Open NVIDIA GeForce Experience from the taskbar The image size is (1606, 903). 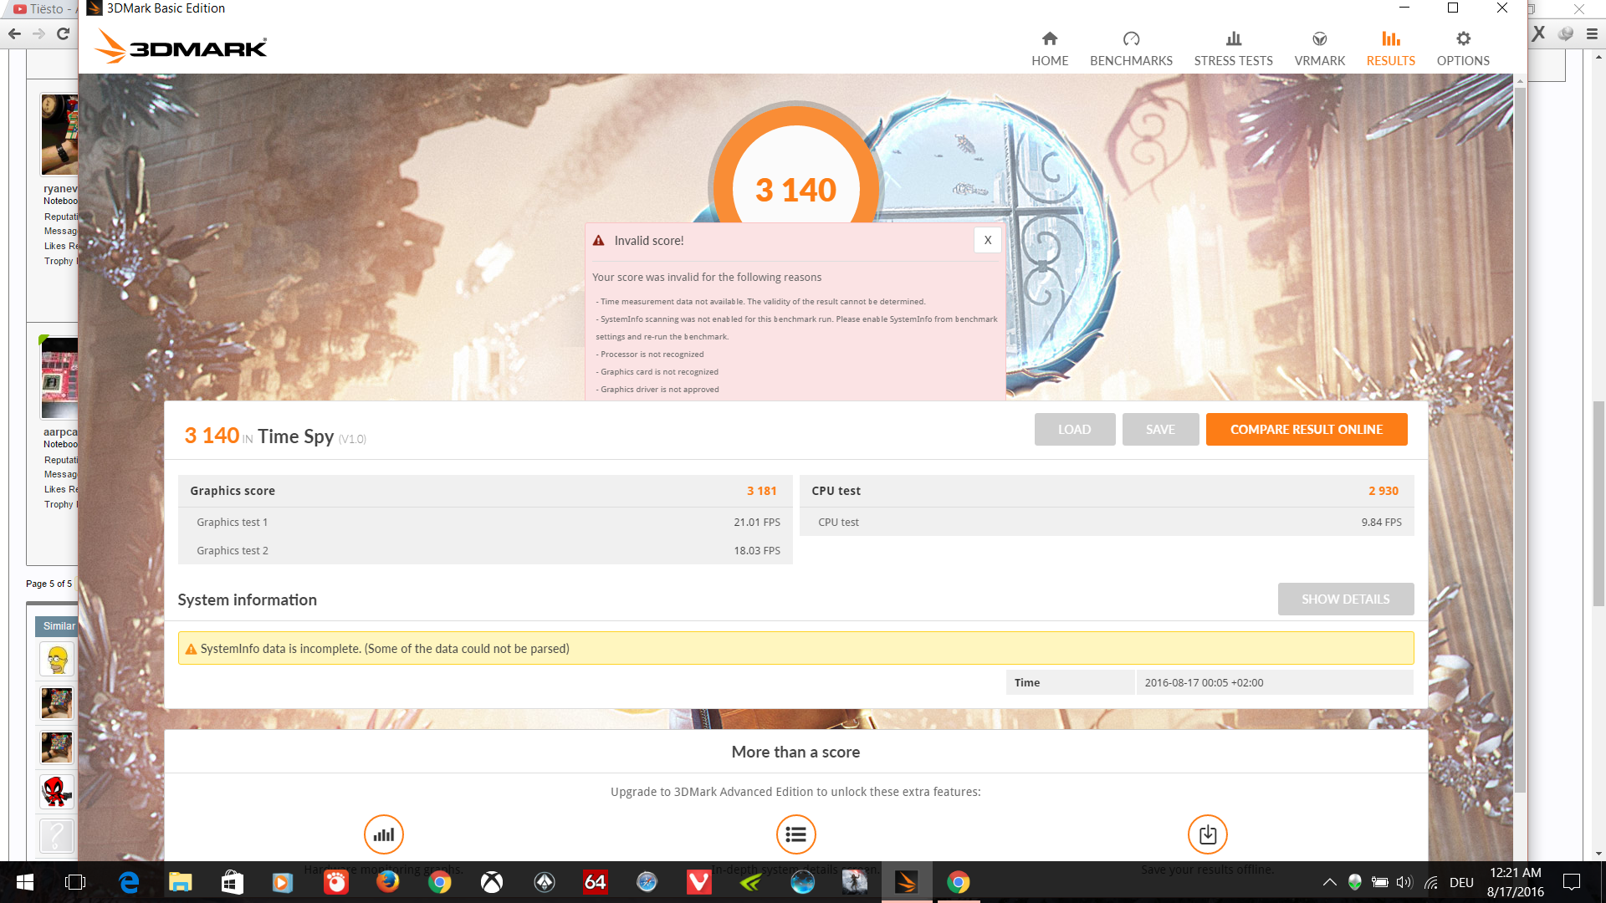tap(750, 882)
